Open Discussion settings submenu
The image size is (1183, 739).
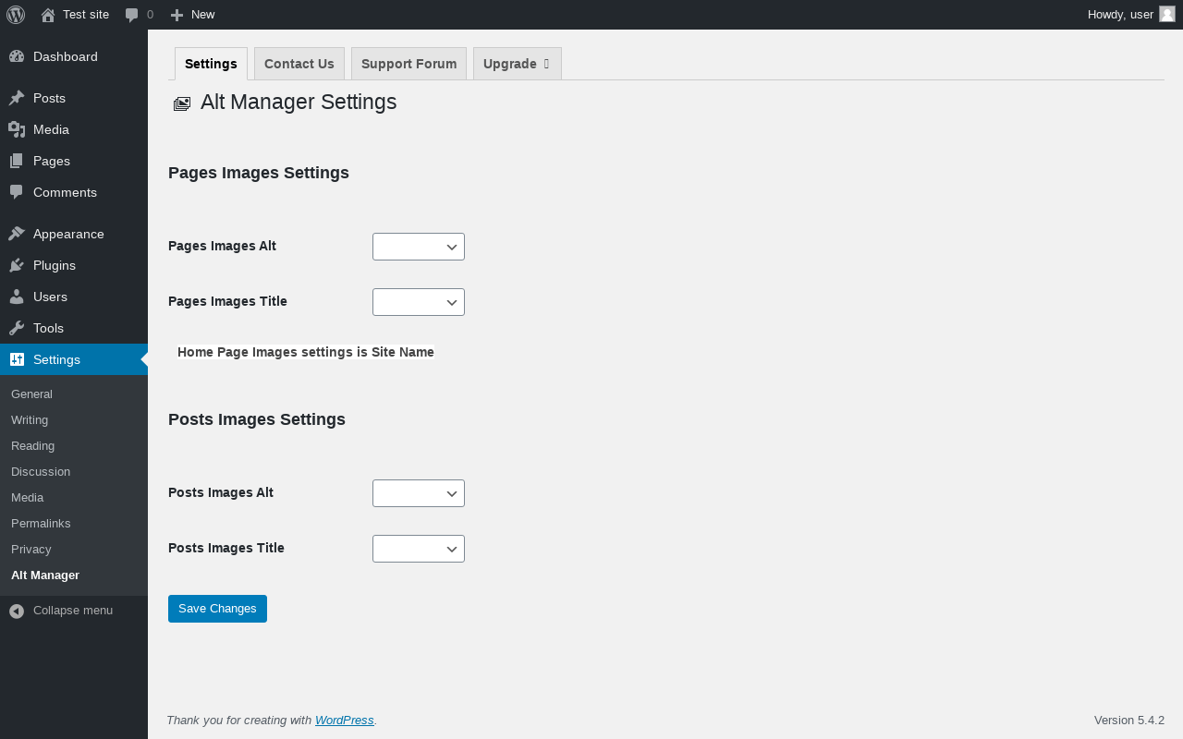(74, 472)
